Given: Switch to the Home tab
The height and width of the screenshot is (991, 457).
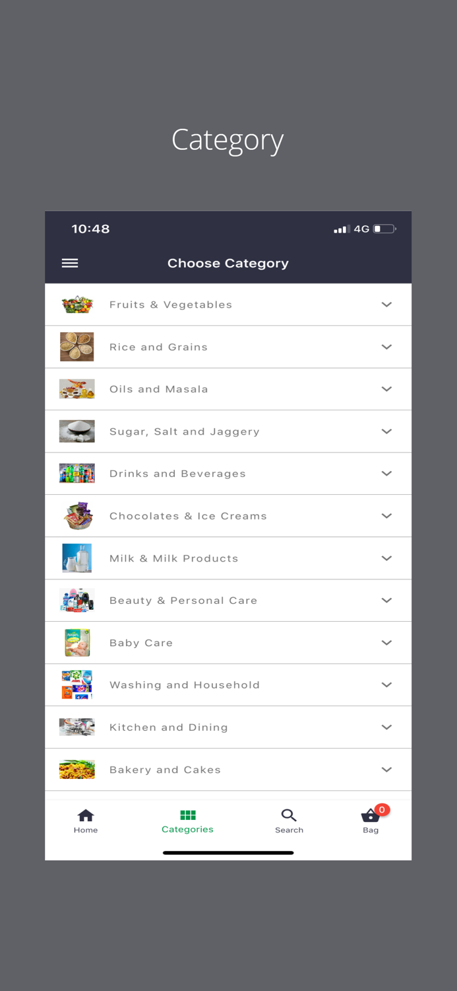Looking at the screenshot, I should tap(85, 821).
